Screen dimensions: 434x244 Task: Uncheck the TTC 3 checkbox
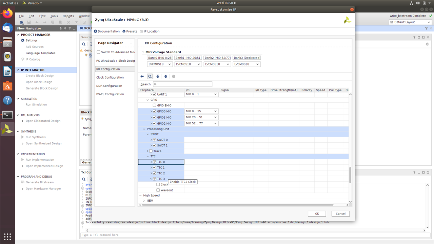click(x=155, y=179)
